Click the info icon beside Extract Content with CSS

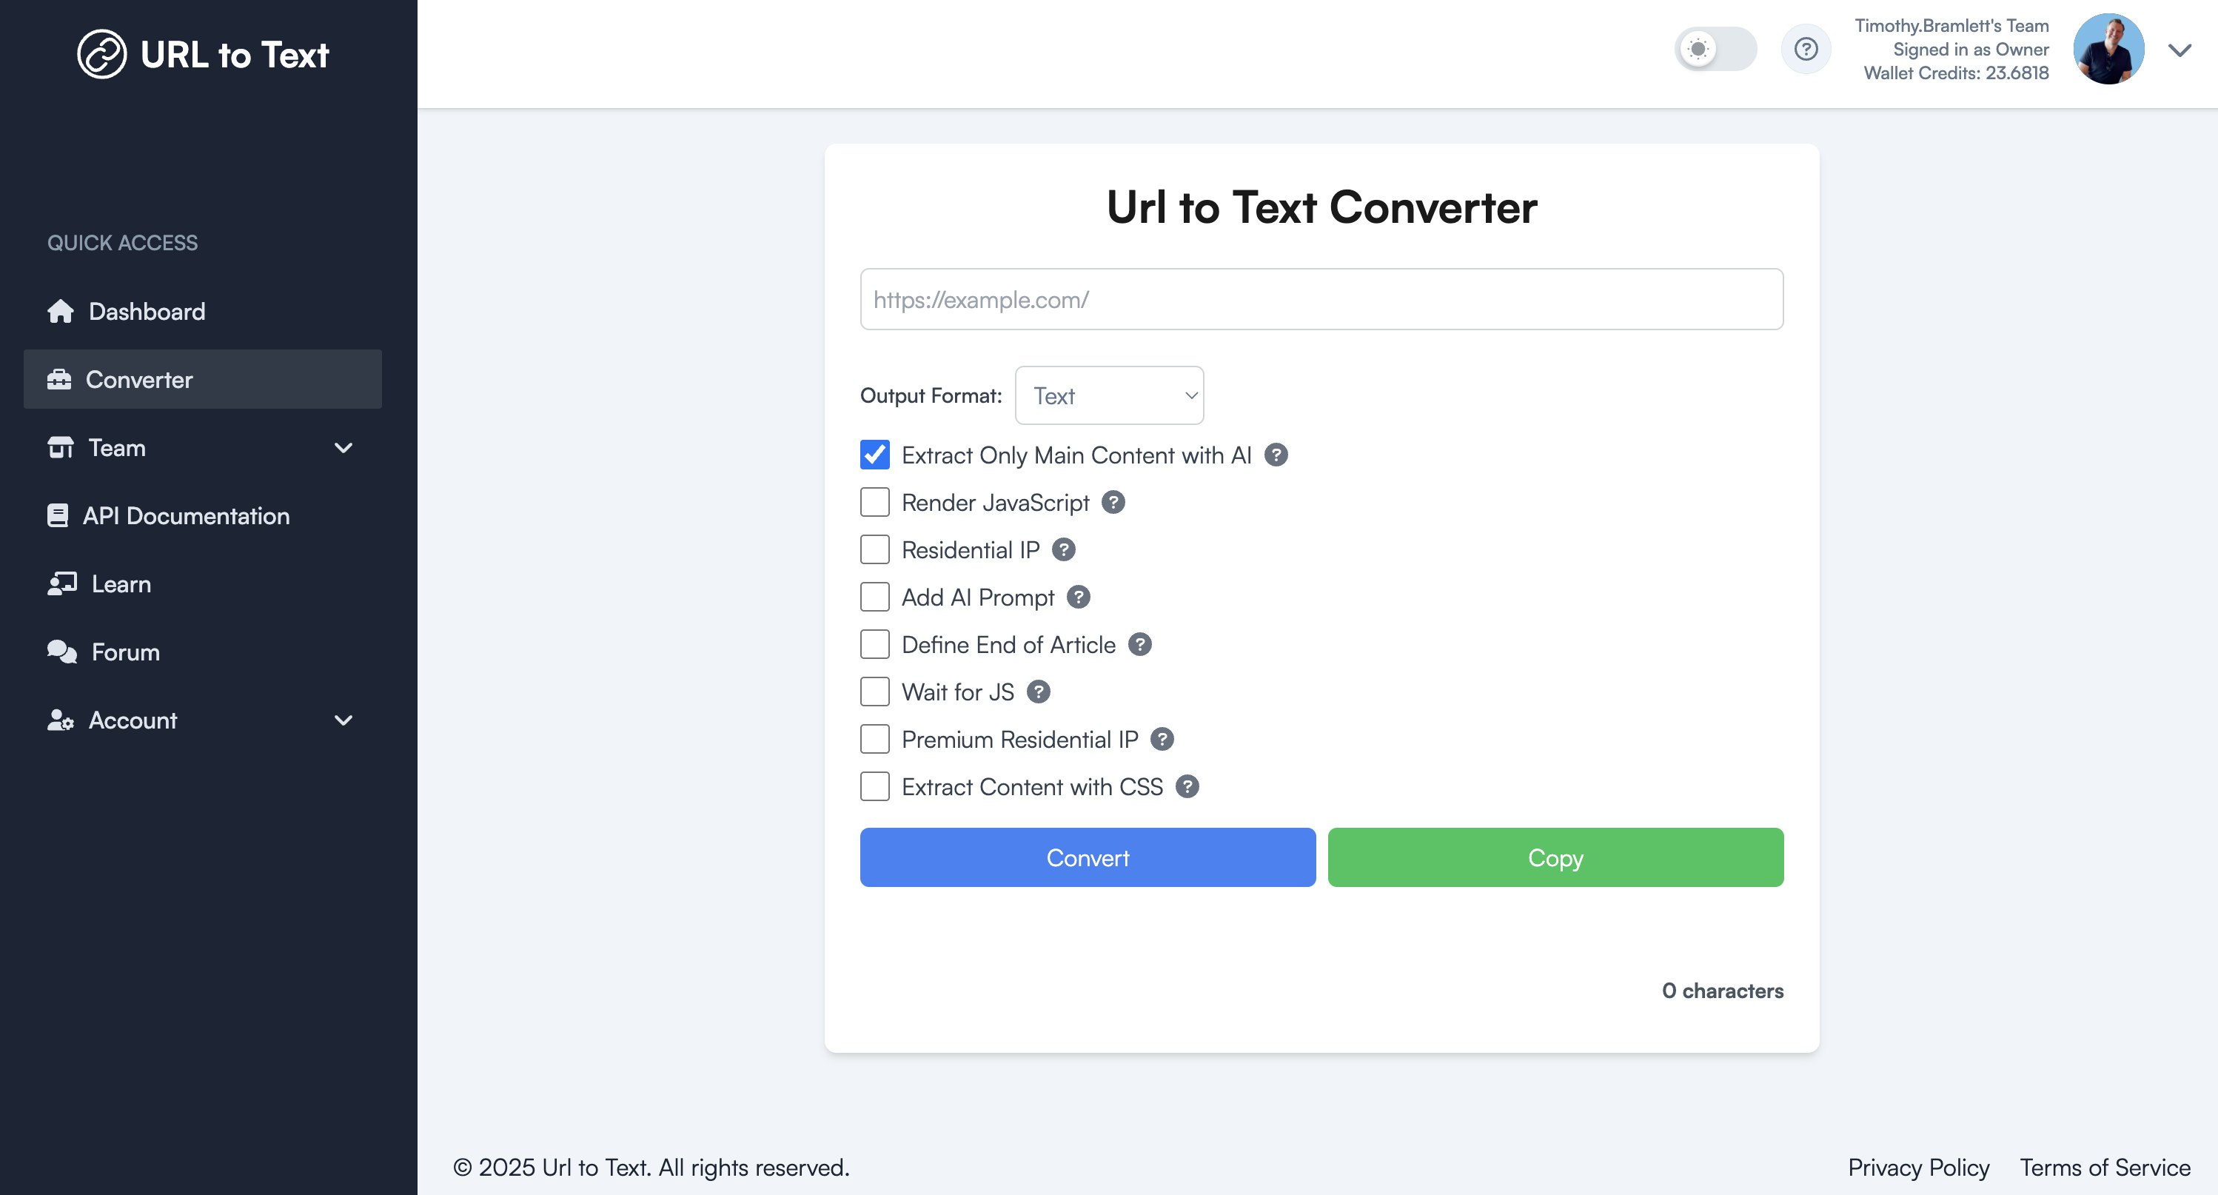click(1187, 786)
